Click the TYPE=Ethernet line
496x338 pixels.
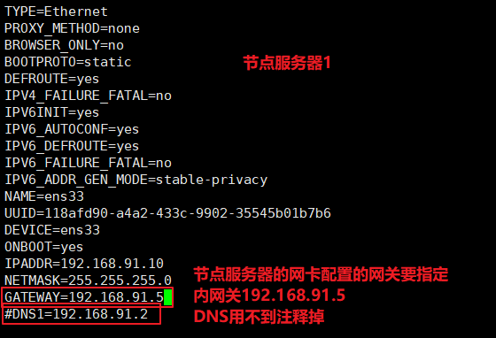tap(56, 12)
